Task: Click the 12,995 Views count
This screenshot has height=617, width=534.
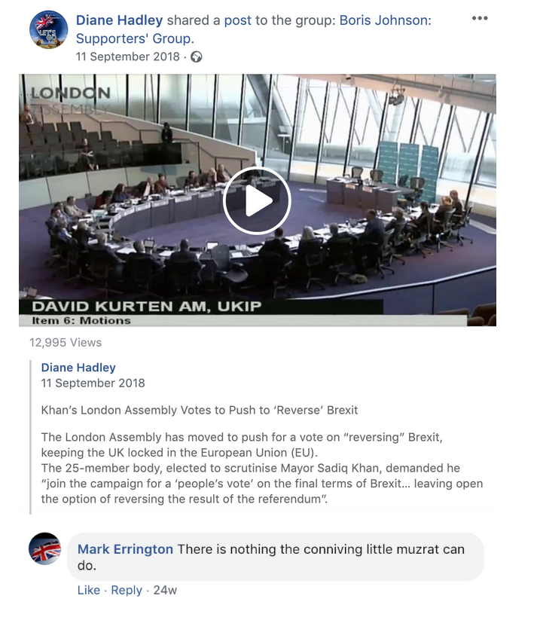Action: coord(66,343)
